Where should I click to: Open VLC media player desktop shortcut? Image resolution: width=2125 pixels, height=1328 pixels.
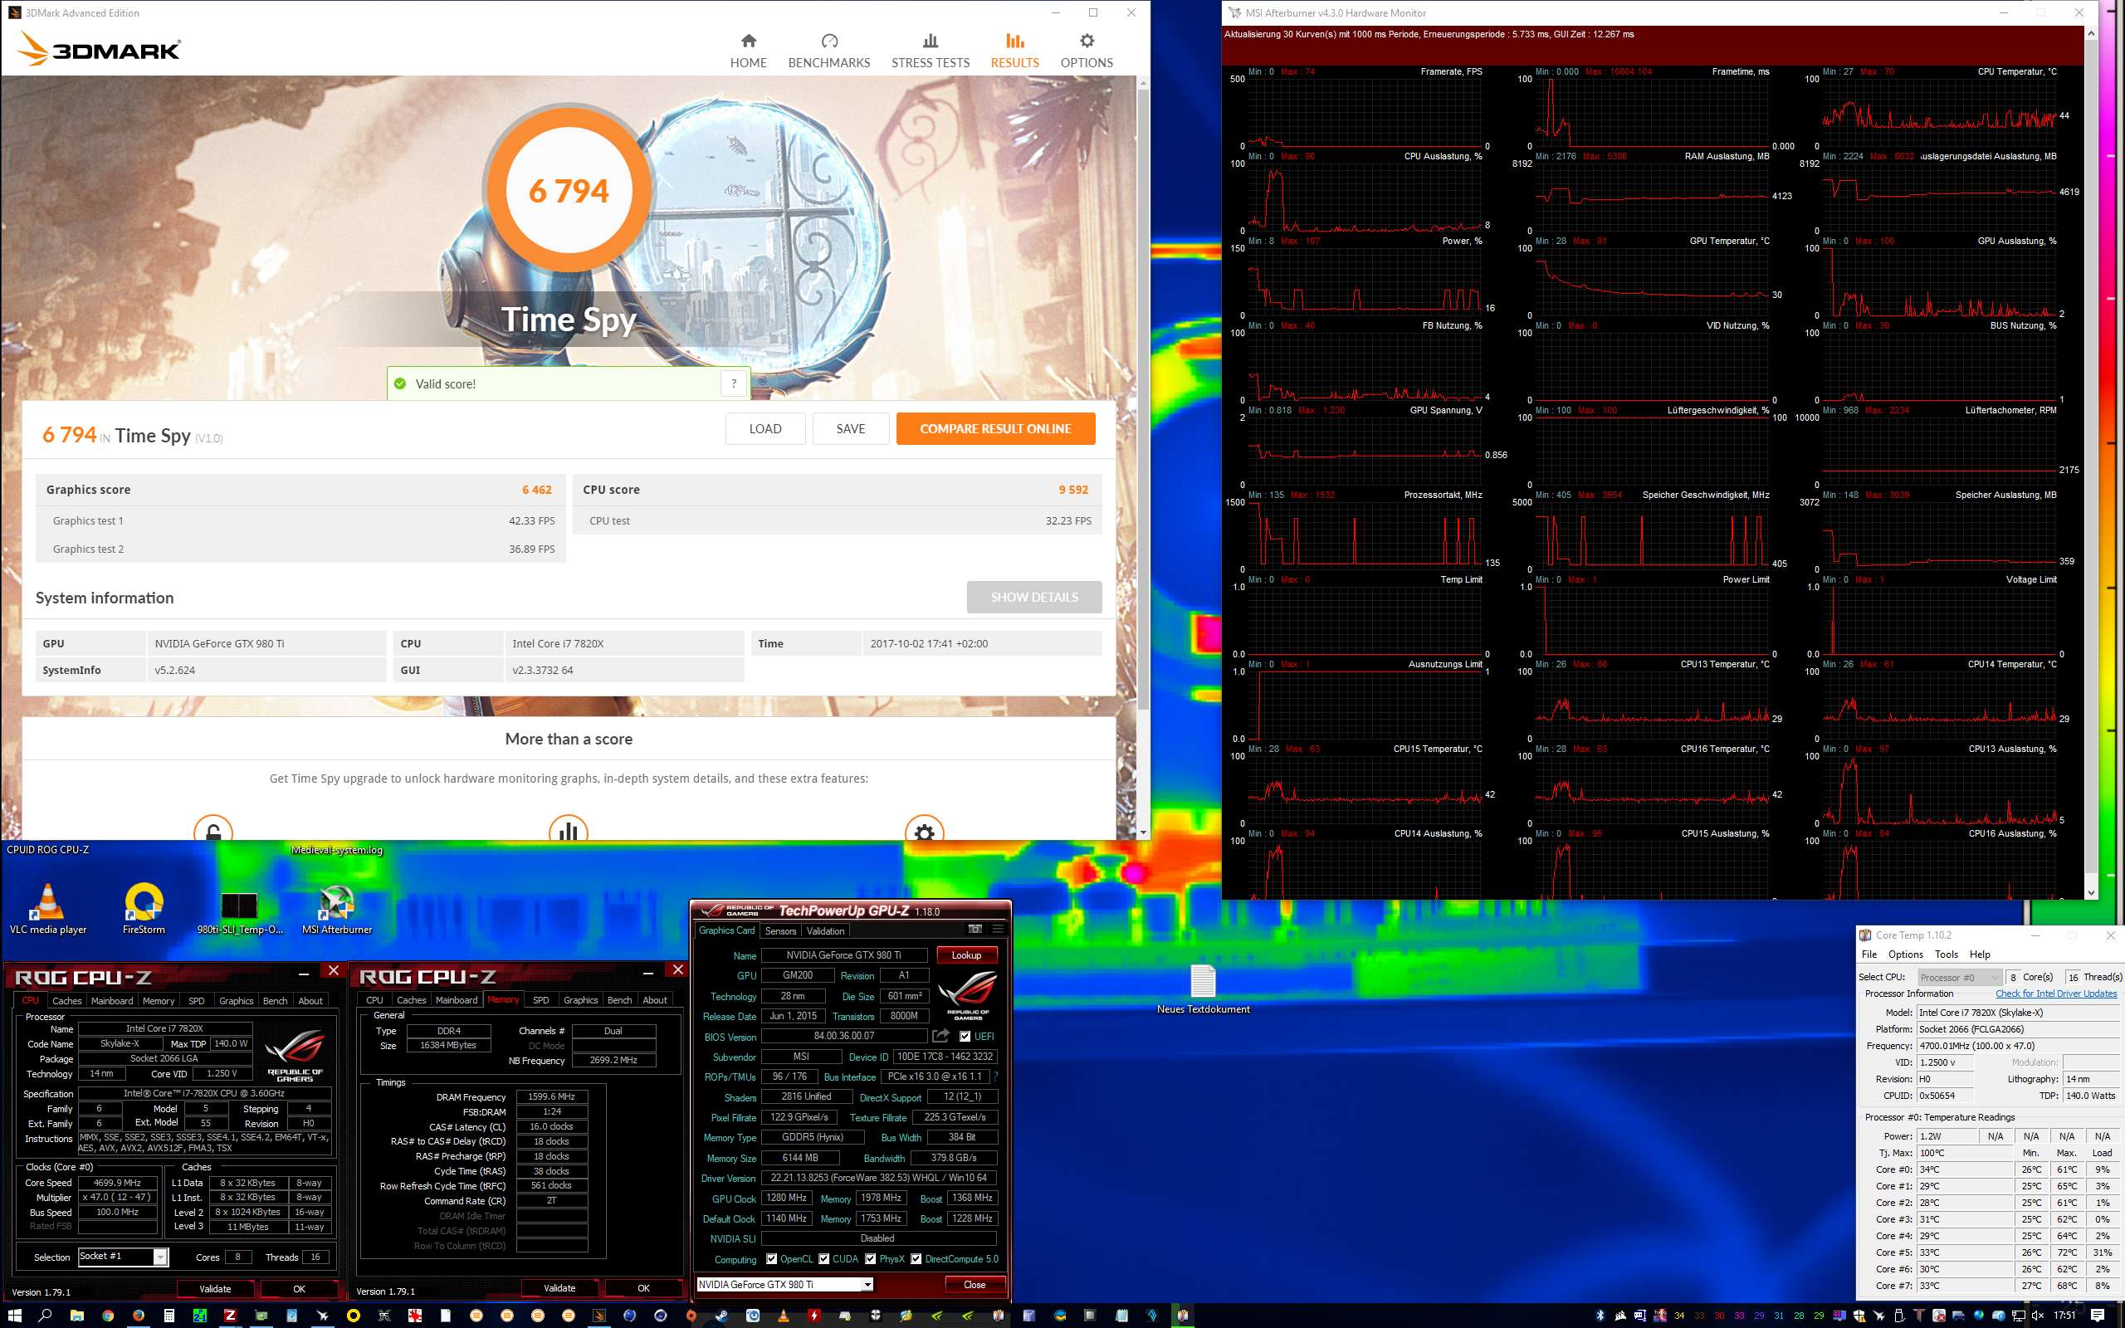(x=48, y=909)
